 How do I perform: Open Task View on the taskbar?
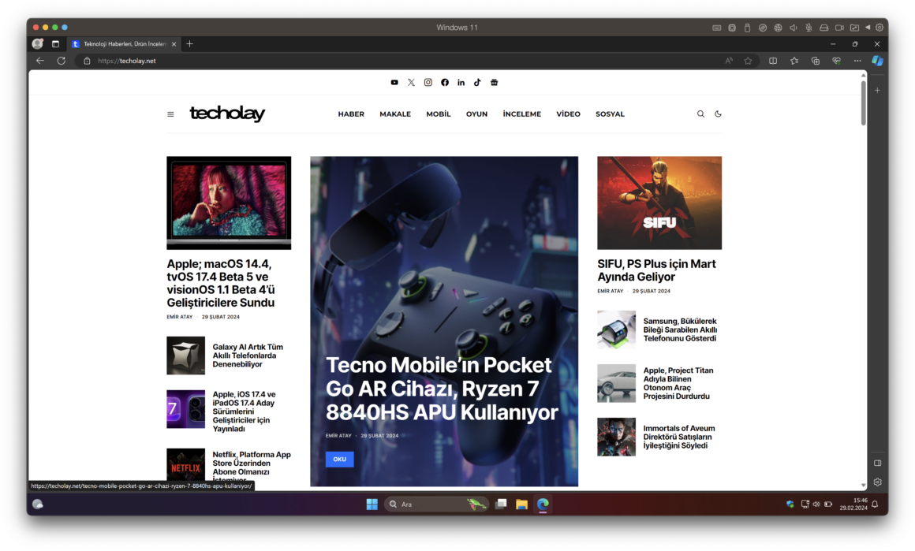click(501, 504)
